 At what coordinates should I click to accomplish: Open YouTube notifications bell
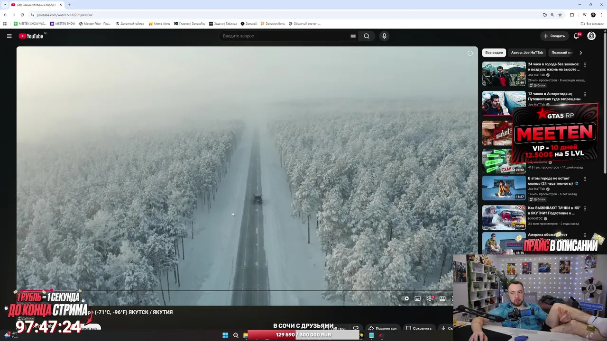click(577, 36)
